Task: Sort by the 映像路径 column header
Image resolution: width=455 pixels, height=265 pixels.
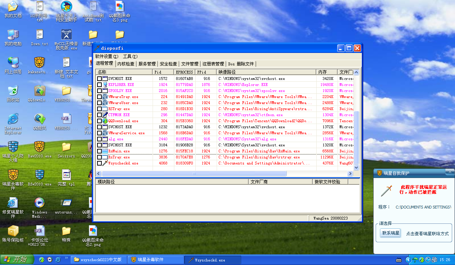Action: pos(266,72)
